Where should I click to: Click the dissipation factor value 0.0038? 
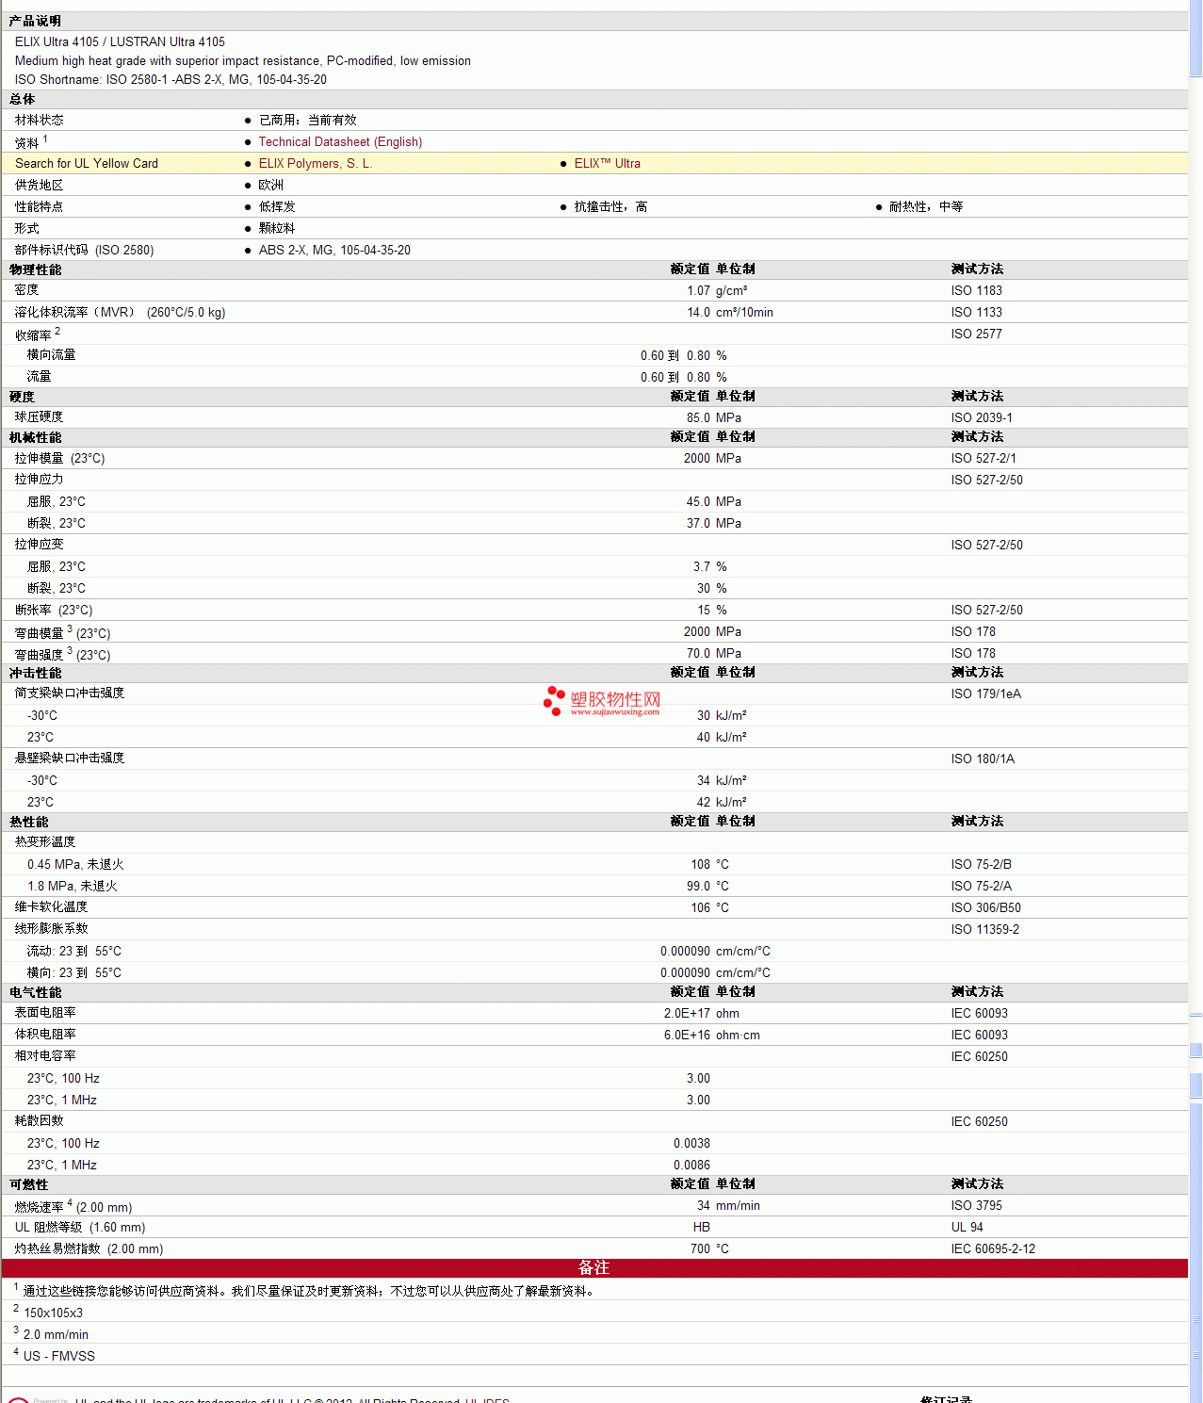(x=691, y=1143)
